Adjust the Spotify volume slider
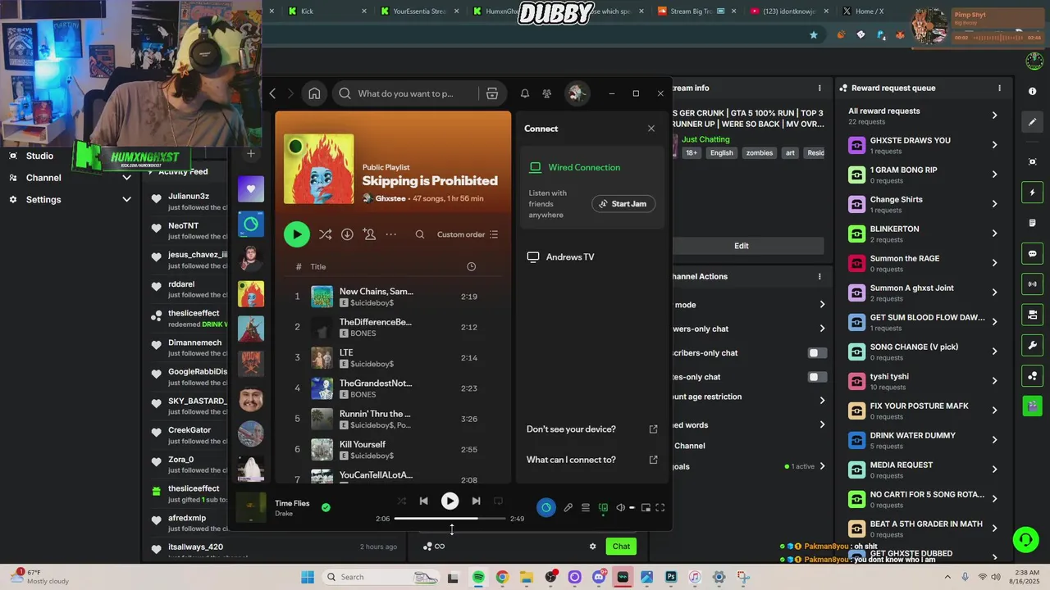The width and height of the screenshot is (1050, 590). coord(632,508)
